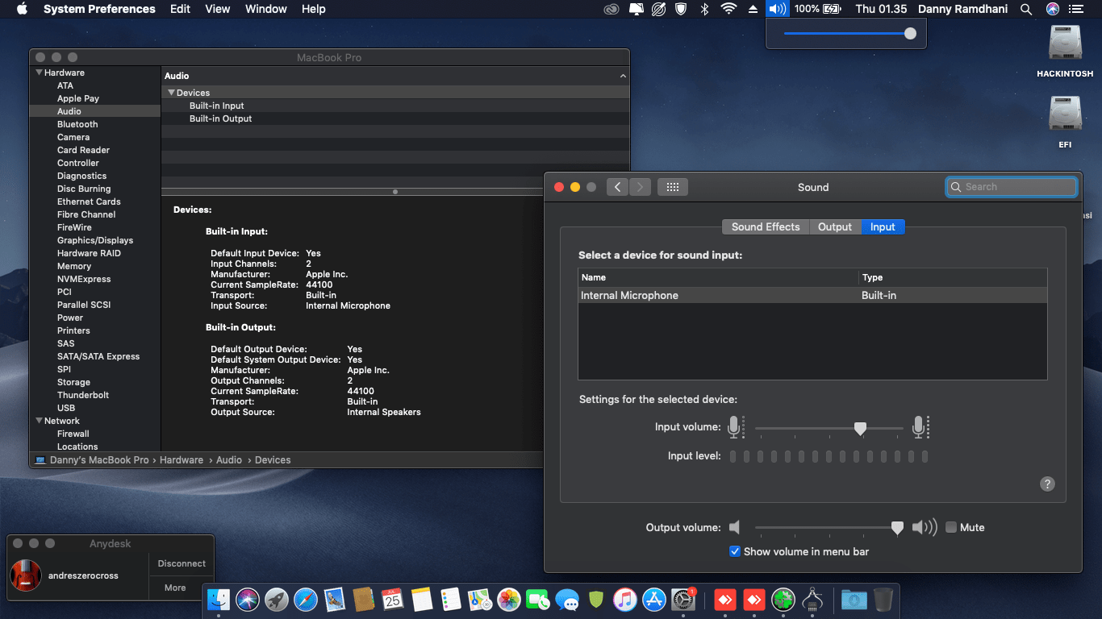
Task: Open the HACKINTOSH drive on desktop
Action: pos(1065,51)
